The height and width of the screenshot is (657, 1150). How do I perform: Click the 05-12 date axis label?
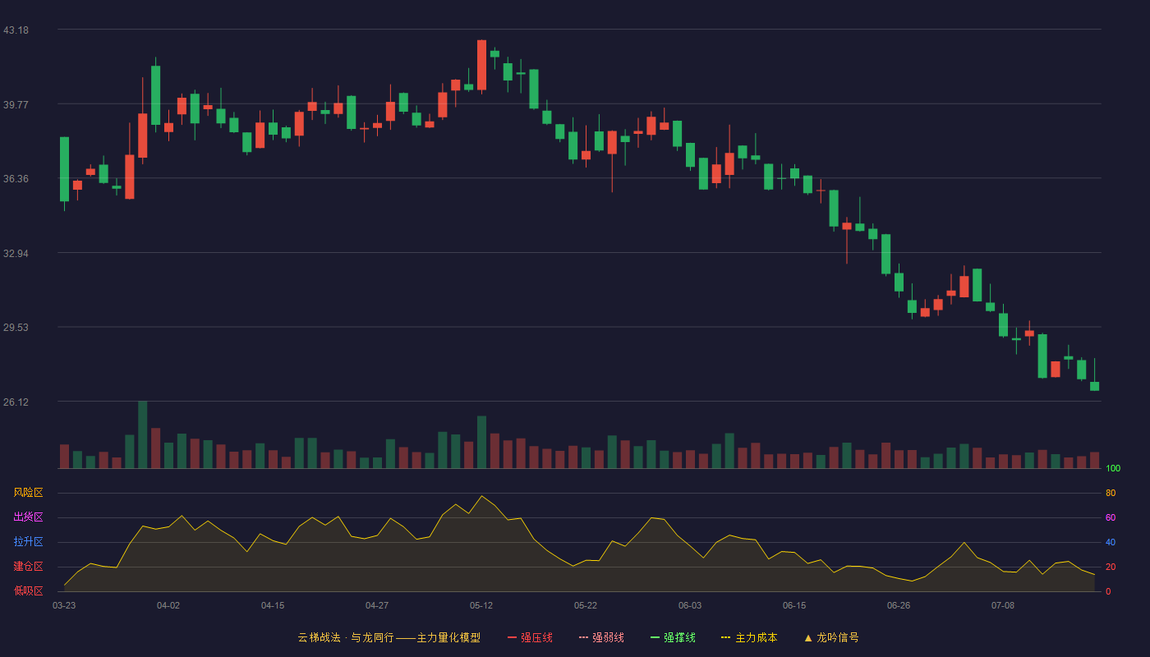click(x=481, y=605)
